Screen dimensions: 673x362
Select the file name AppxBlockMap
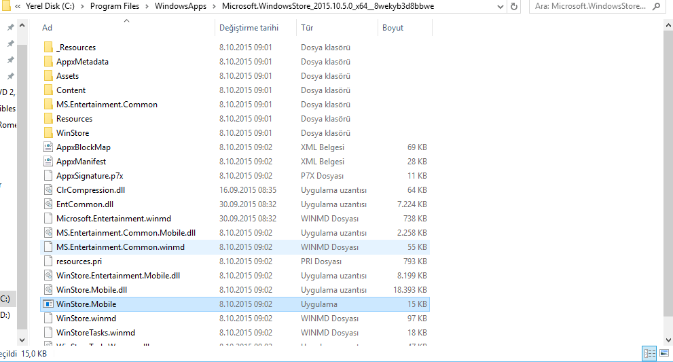point(84,147)
